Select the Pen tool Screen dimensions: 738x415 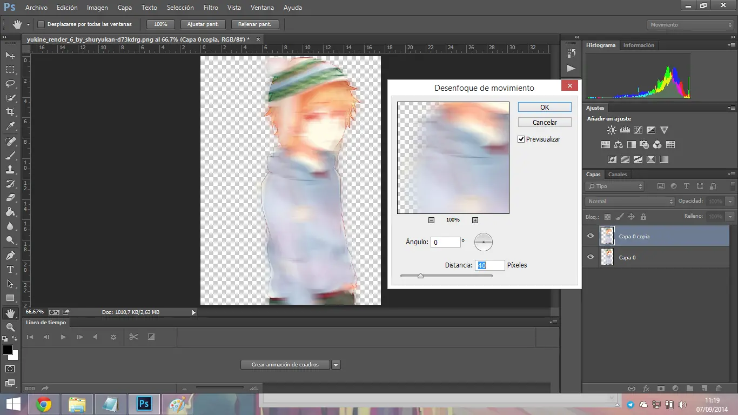[x=10, y=256]
